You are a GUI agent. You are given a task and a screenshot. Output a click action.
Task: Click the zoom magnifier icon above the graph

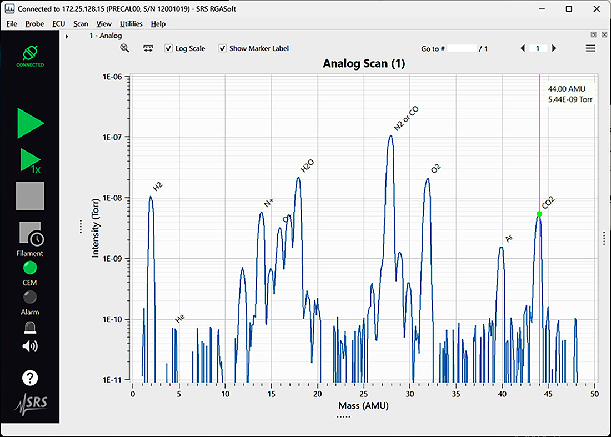(124, 48)
